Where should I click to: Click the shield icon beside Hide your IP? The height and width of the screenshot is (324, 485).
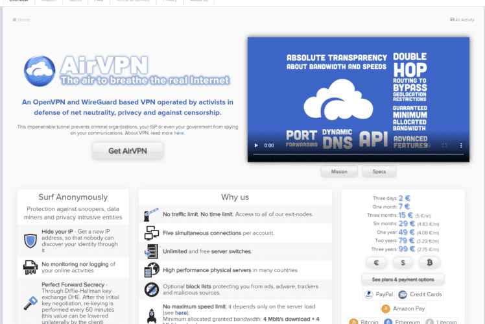pos(30,241)
